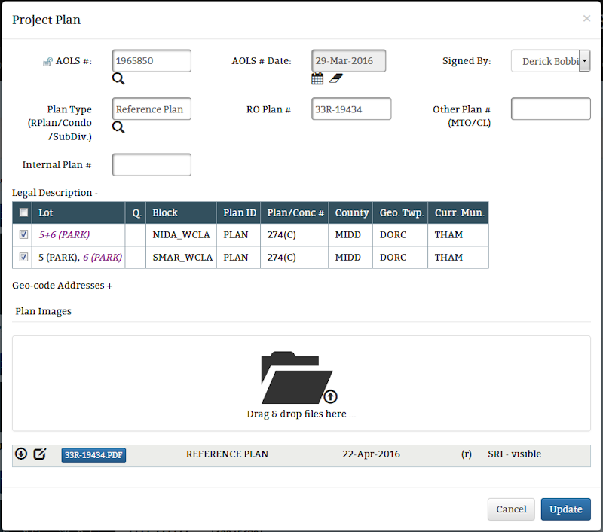Screen dimensions: 603x532
Task: Click the edit icon for the 33R-19434.PDF row
Action: (x=40, y=454)
